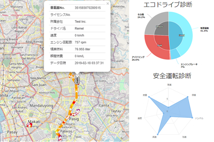Close the vehicle info popup
Viewport: 214px width, 142px height.
click(x=108, y=4)
